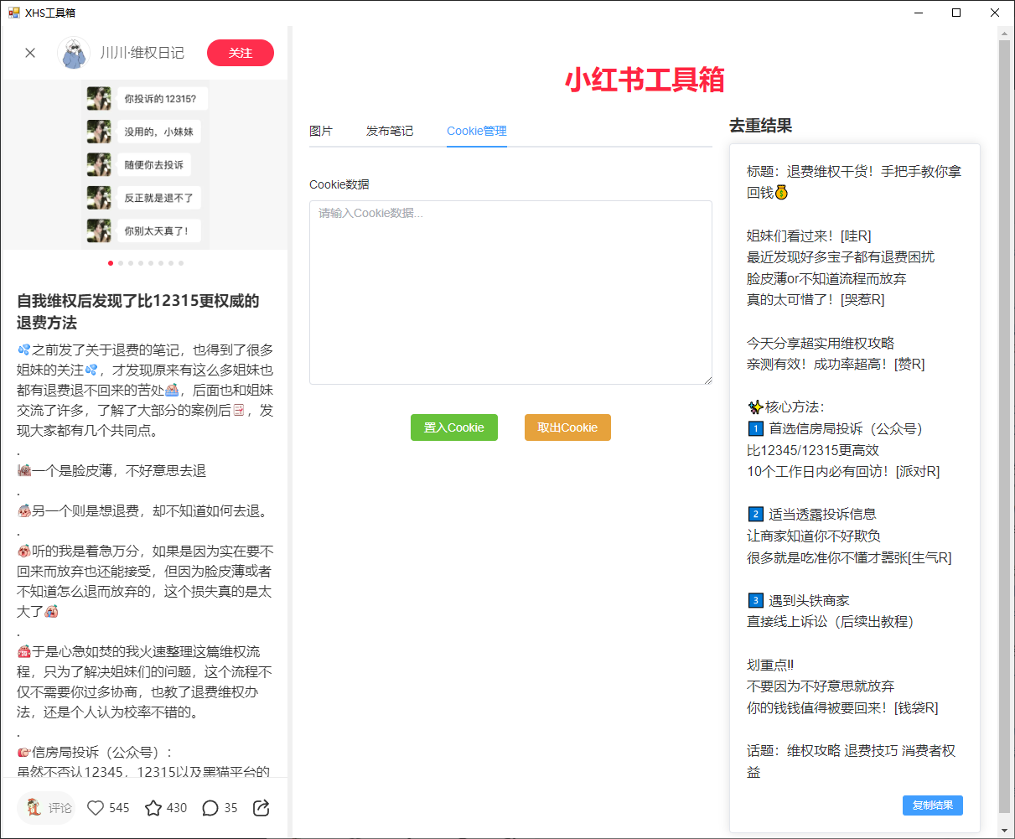Click the vertical scrollbar on the right
Viewport: 1015px width, 839px height.
point(1004,419)
